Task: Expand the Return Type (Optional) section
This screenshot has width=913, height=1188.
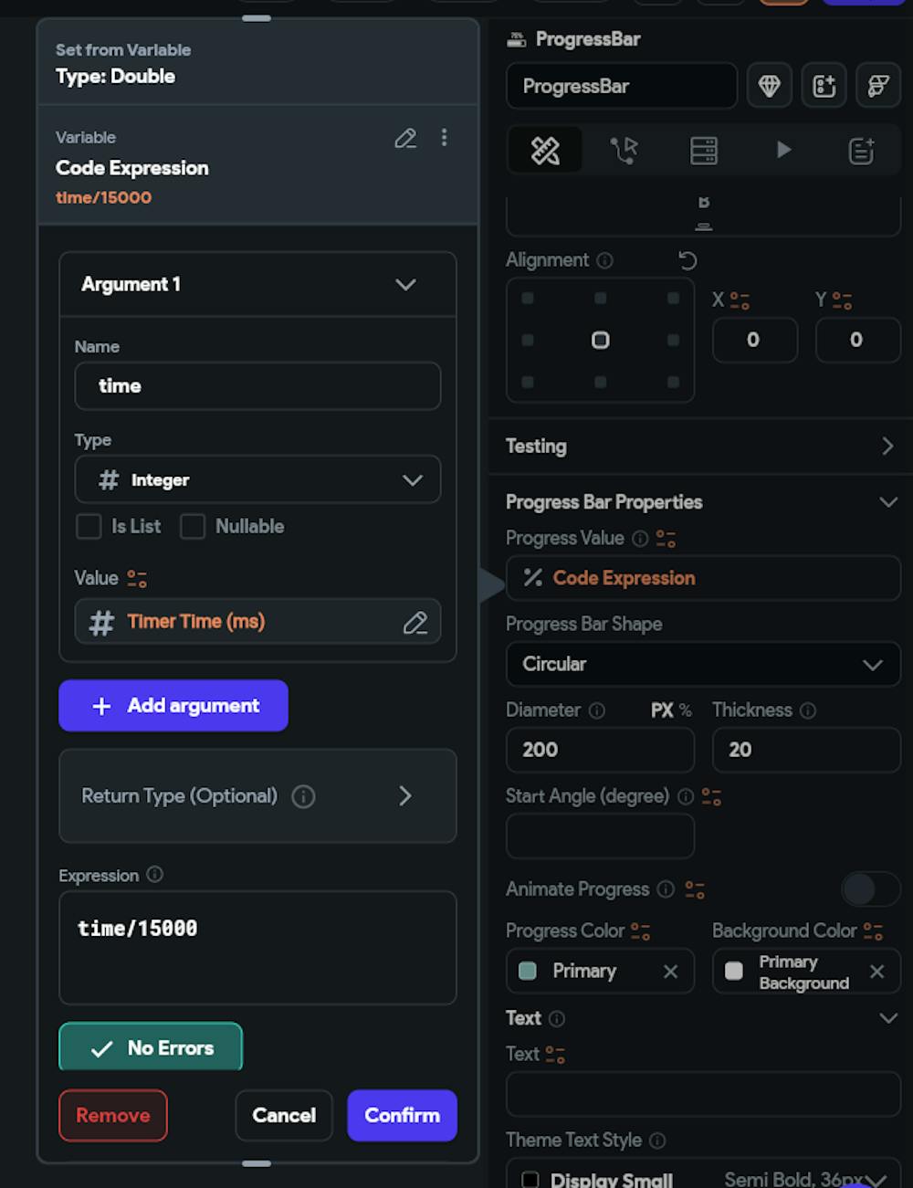Action: click(x=257, y=796)
